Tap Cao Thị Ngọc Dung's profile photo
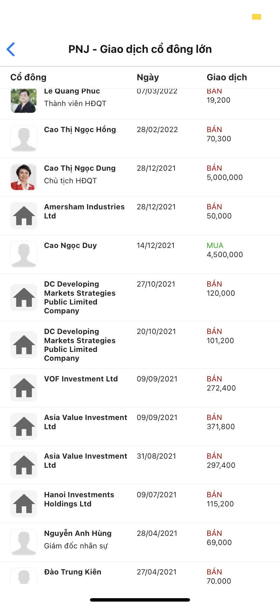This screenshot has width=280, height=607. tap(24, 177)
